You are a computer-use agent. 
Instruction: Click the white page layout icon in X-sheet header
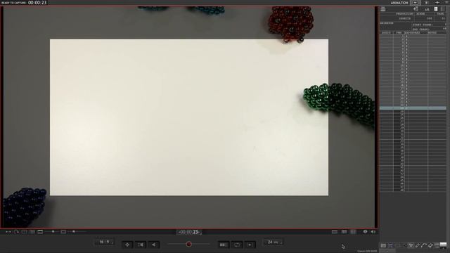(436, 9)
